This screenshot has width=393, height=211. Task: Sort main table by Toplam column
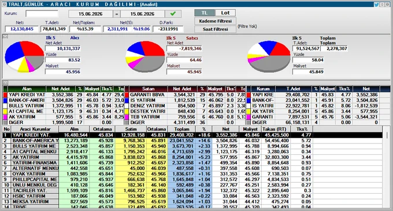pos(182,129)
